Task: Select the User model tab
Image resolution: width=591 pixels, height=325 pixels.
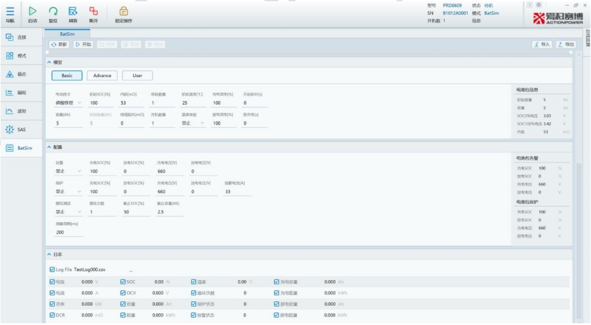Action: [137, 75]
